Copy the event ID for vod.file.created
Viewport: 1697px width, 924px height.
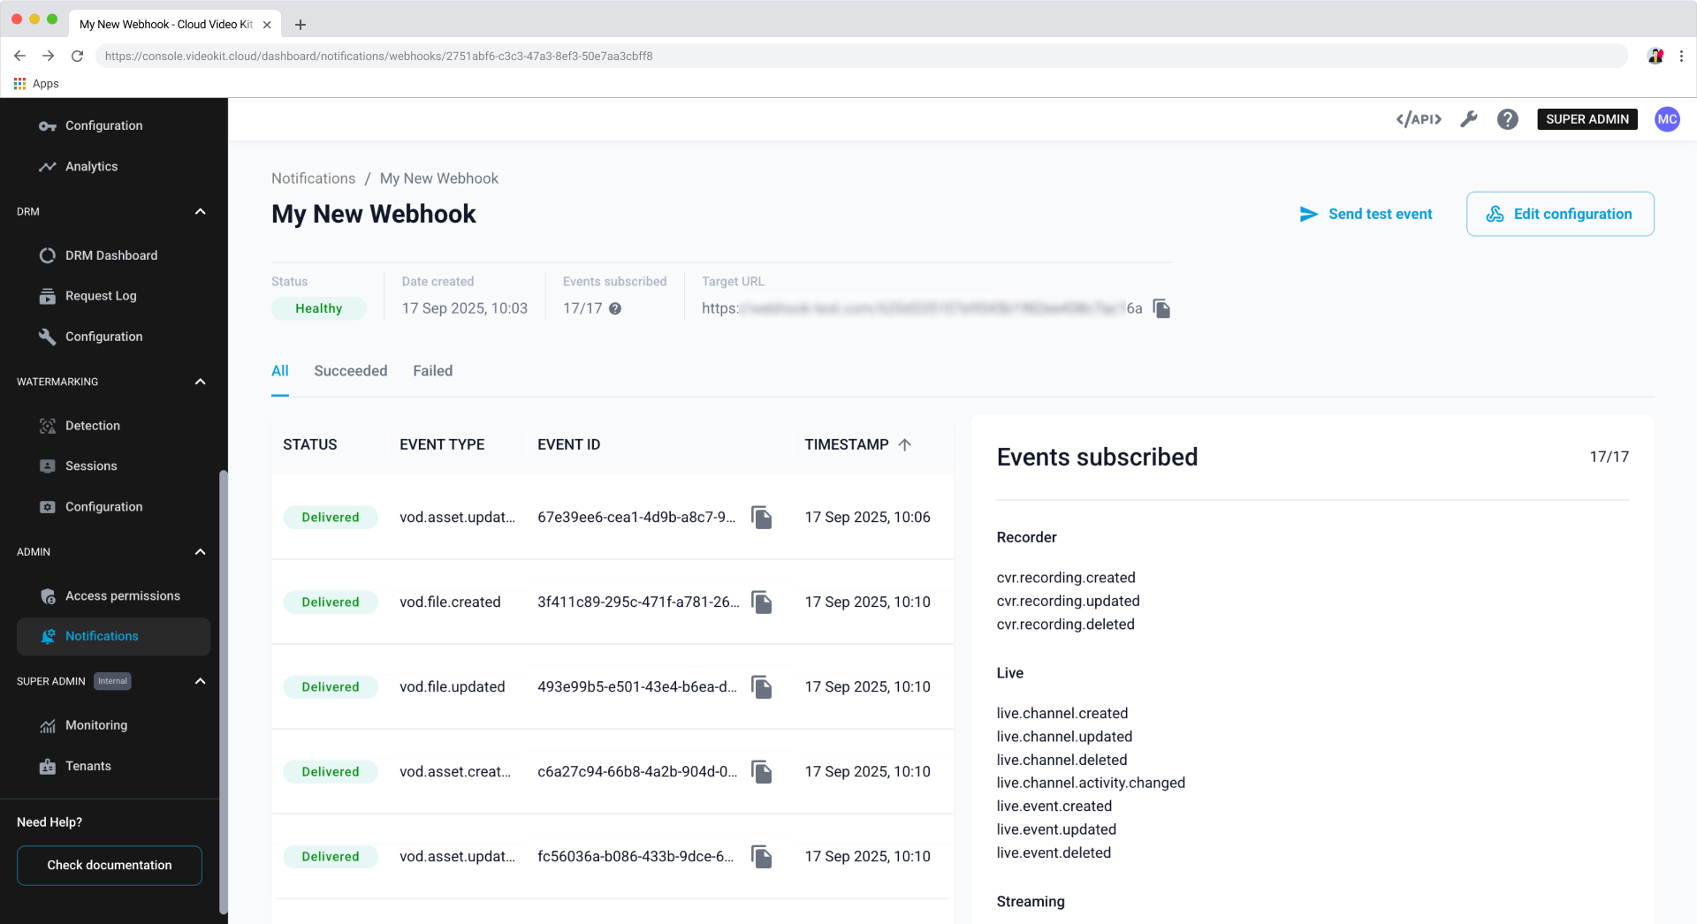click(x=761, y=602)
